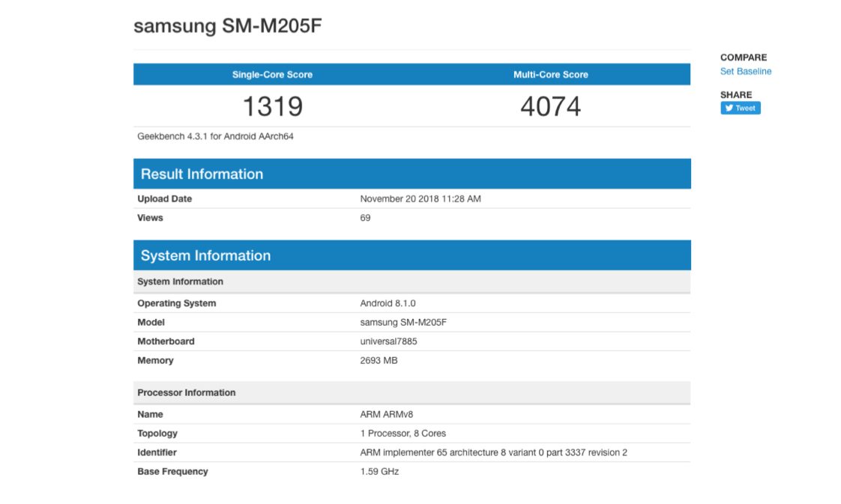Select the single-core score value 1319
This screenshot has height=504, width=841.
coord(272,106)
